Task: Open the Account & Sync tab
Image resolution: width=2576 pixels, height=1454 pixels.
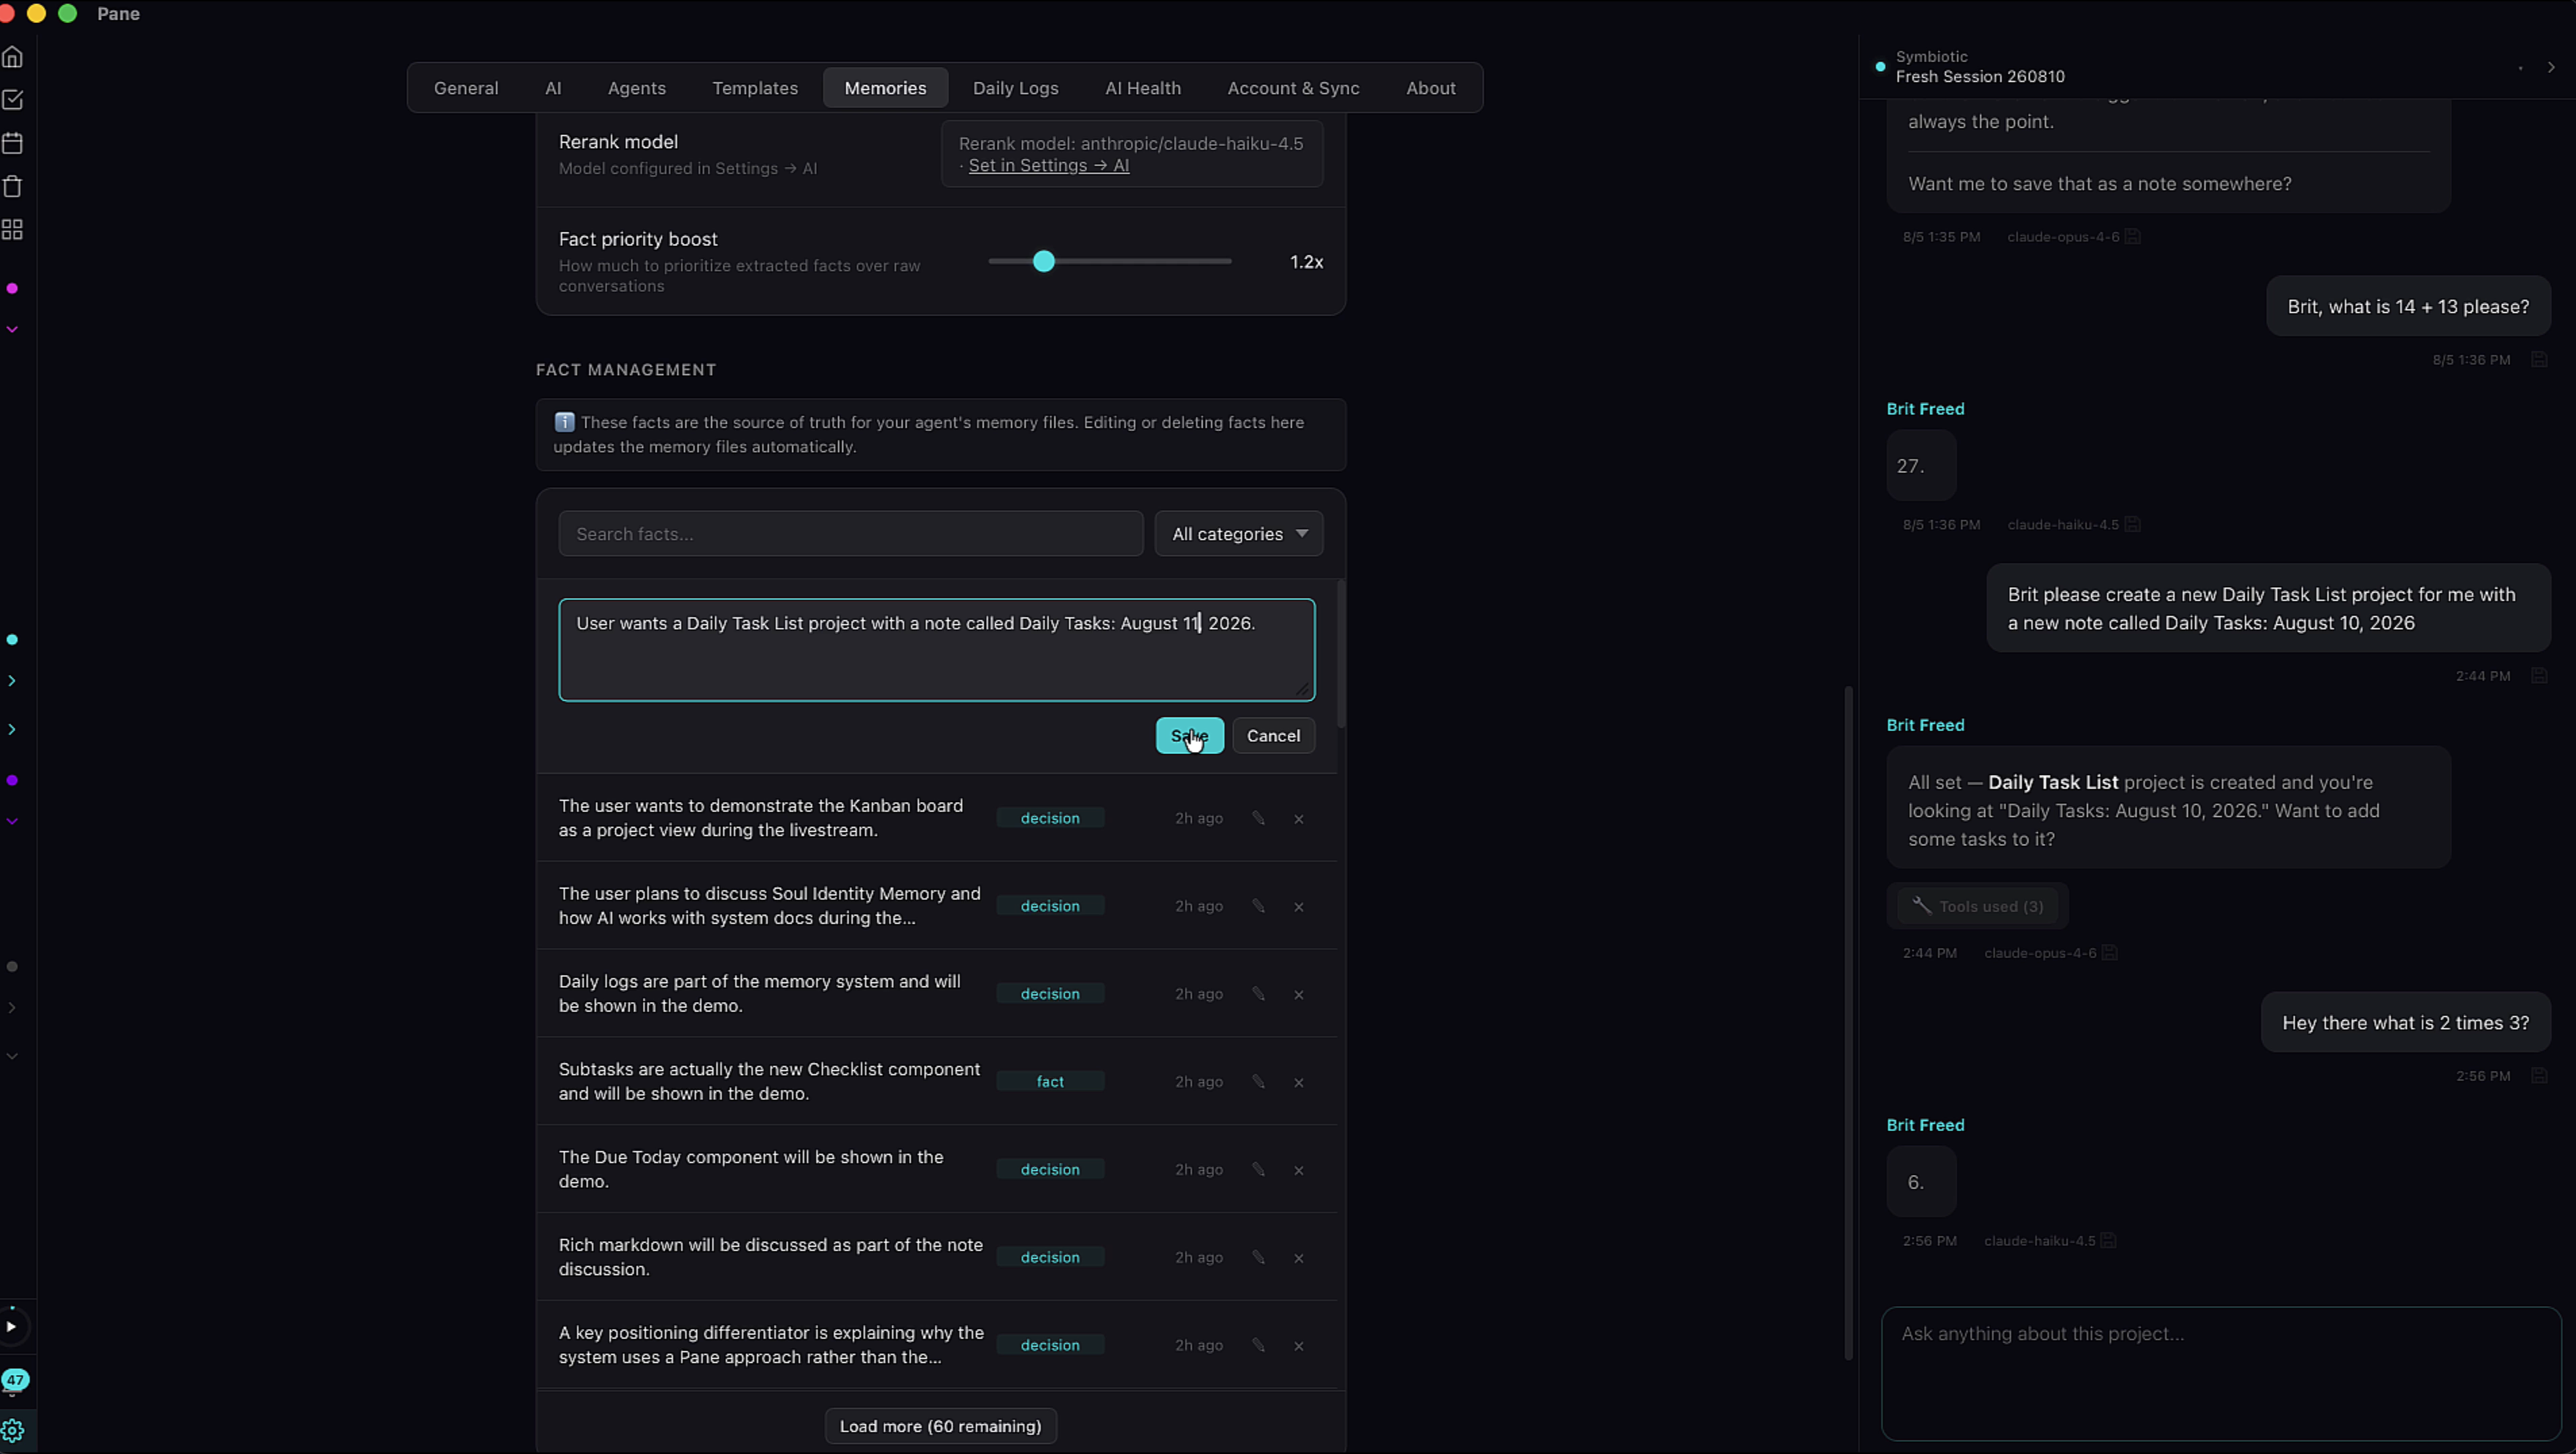Action: pos(1293,88)
